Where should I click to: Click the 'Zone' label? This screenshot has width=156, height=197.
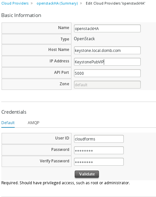point(64,84)
